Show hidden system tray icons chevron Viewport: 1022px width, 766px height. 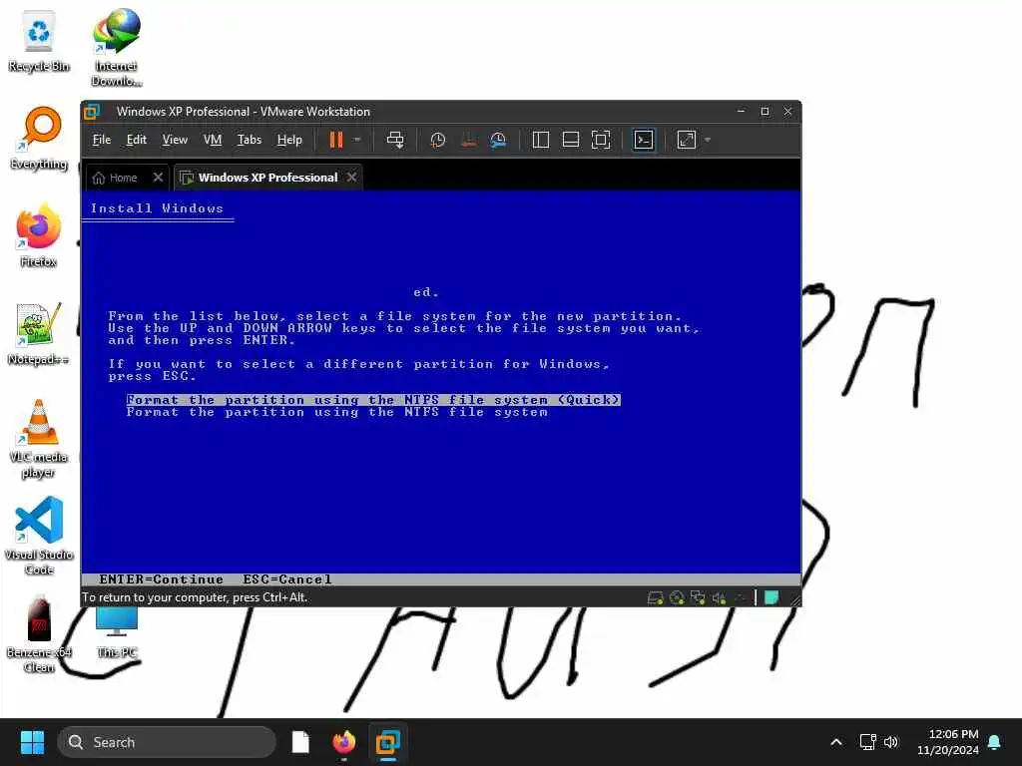pyautogui.click(x=836, y=742)
